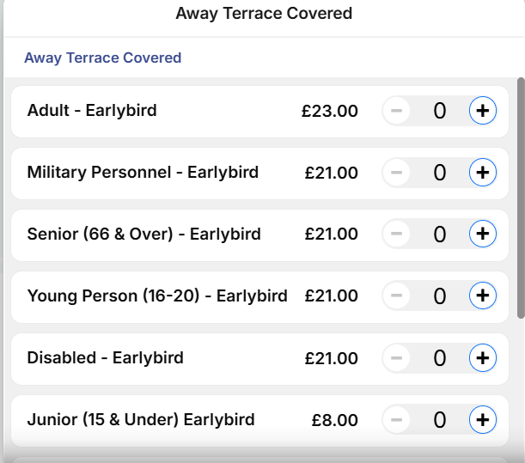Increase Adult - Earlybird ticket quantity
Screen dimensions: 525x463
click(x=483, y=111)
